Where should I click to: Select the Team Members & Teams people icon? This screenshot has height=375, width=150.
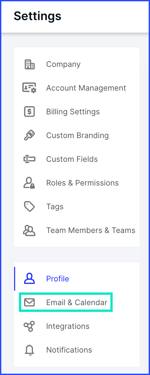(29, 230)
